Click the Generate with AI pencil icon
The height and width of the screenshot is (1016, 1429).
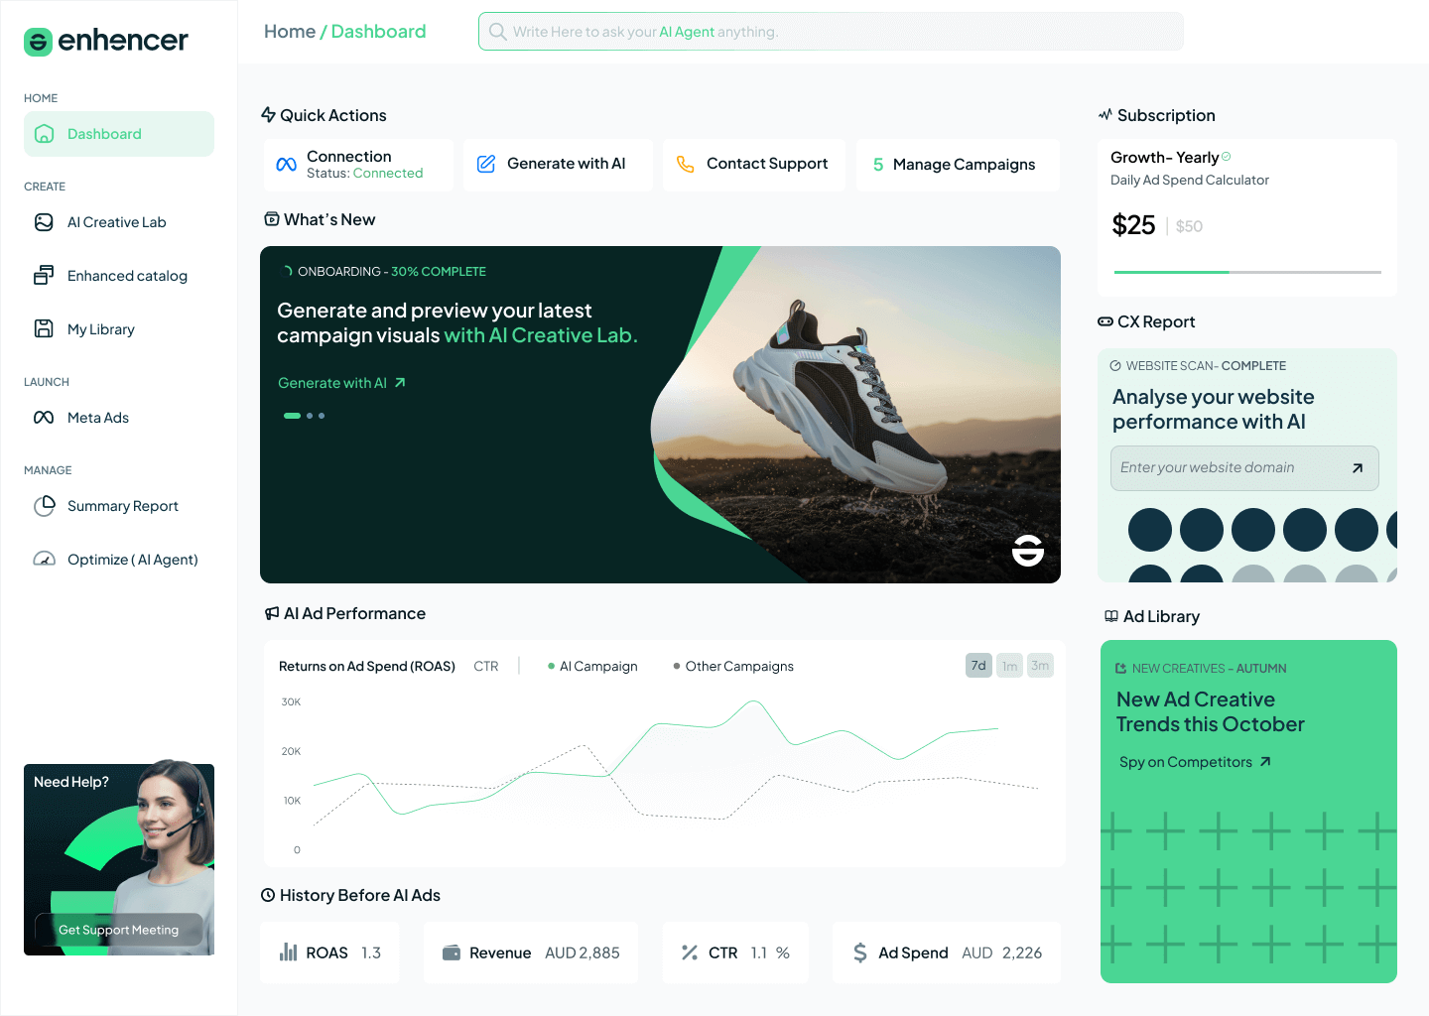[x=485, y=164]
